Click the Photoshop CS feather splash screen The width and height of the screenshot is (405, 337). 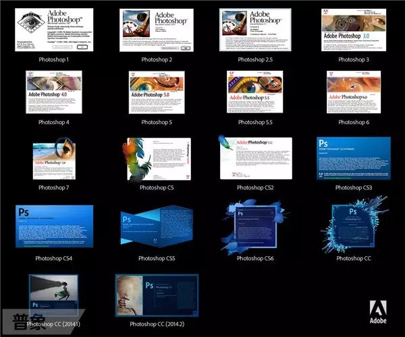pyautogui.click(x=157, y=160)
